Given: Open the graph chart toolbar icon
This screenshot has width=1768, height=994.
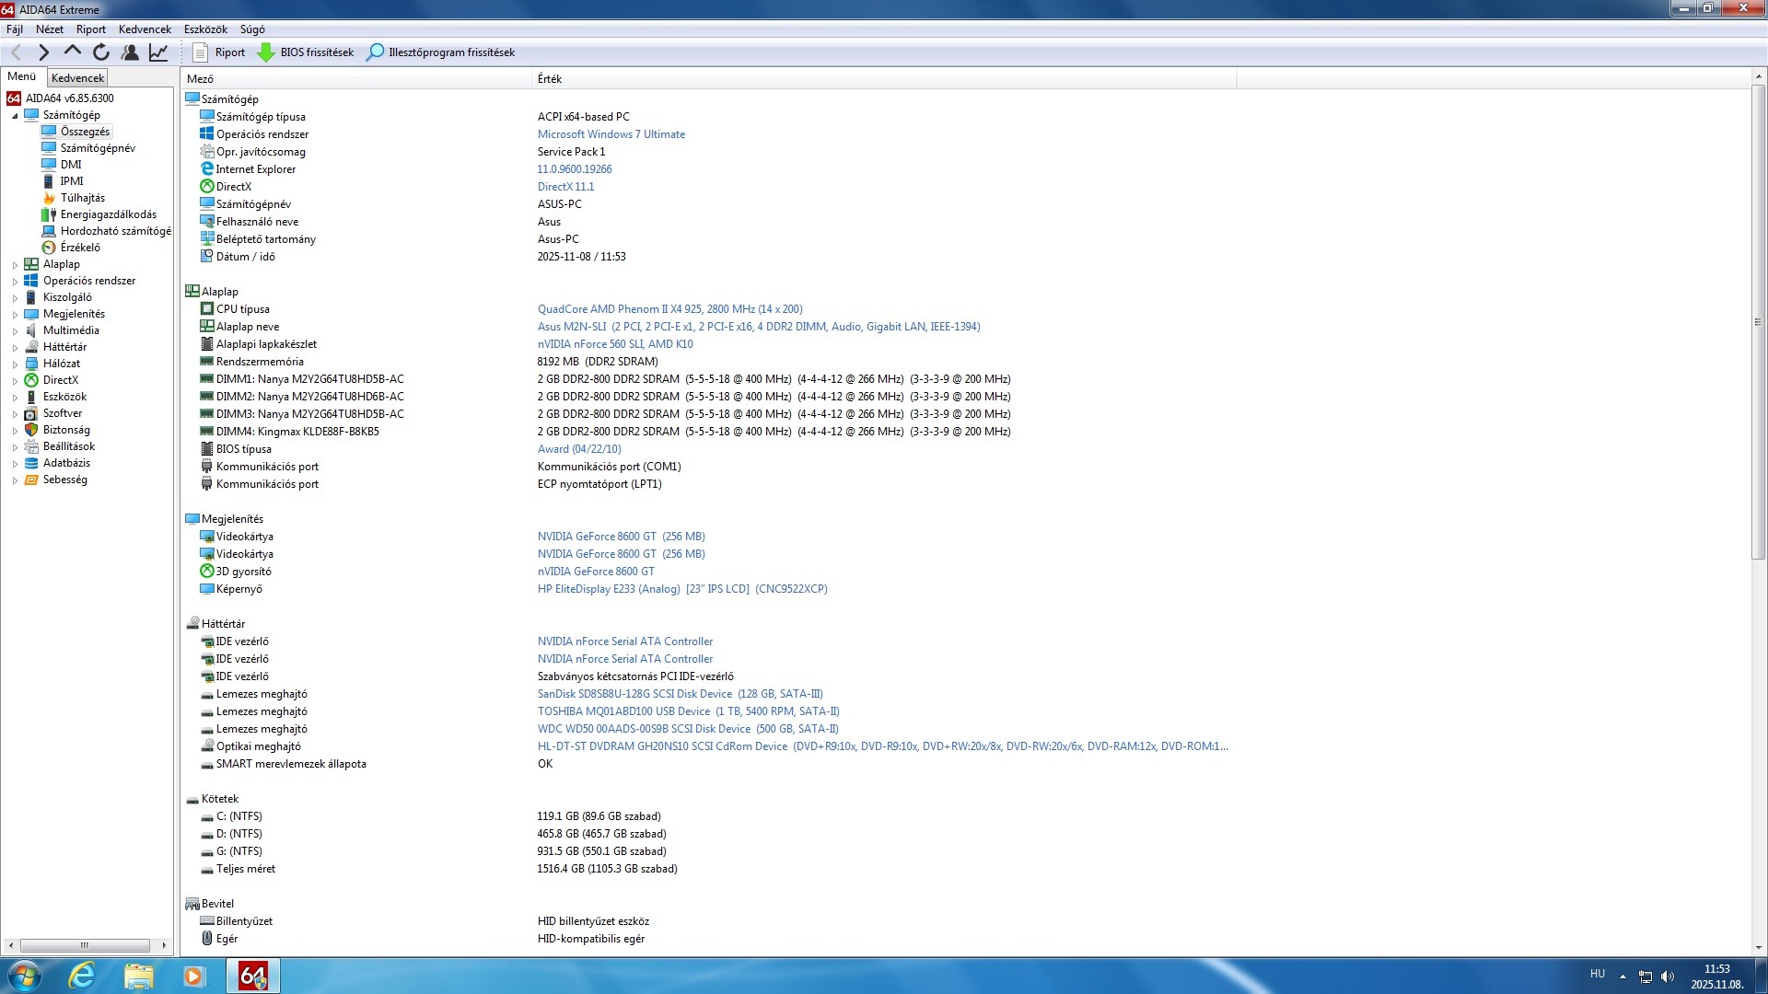Looking at the screenshot, I should (158, 52).
